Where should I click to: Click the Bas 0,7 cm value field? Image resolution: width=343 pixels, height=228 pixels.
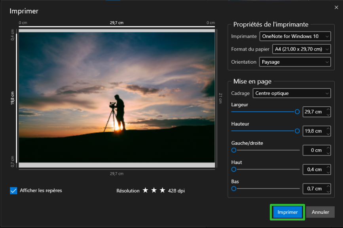(x=314, y=189)
